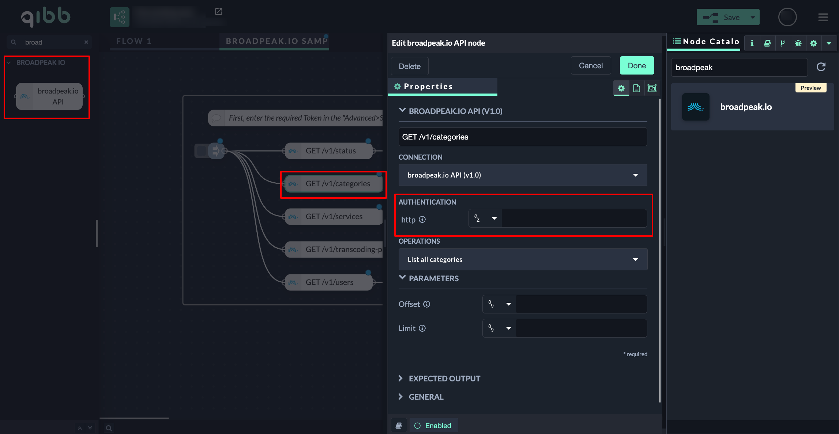Open the help book icon in sidebar
839x434 pixels.
tap(767, 43)
